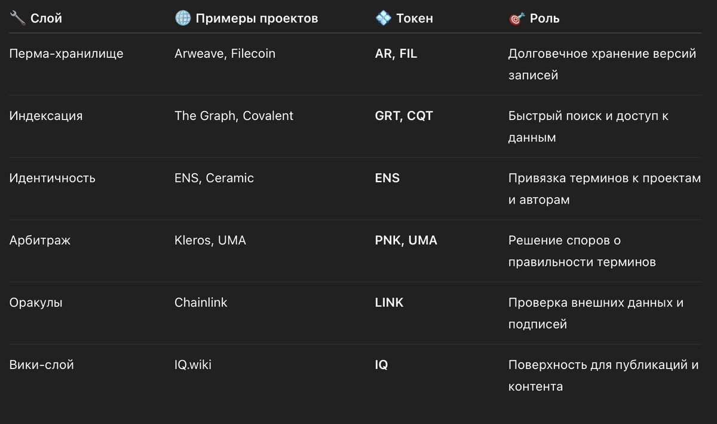Viewport: 717px width, 424px height.
Task: Click the target icon beside Роль header
Action: click(x=516, y=19)
